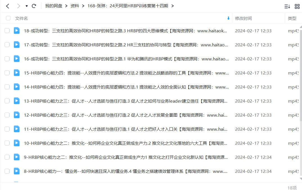Refresh the current folder listing

34,6
